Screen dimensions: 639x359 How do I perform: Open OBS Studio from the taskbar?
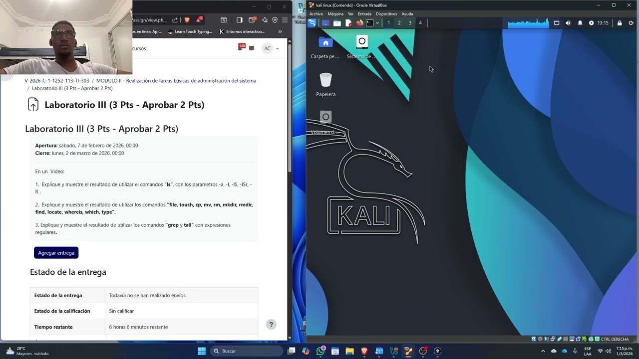(423, 351)
